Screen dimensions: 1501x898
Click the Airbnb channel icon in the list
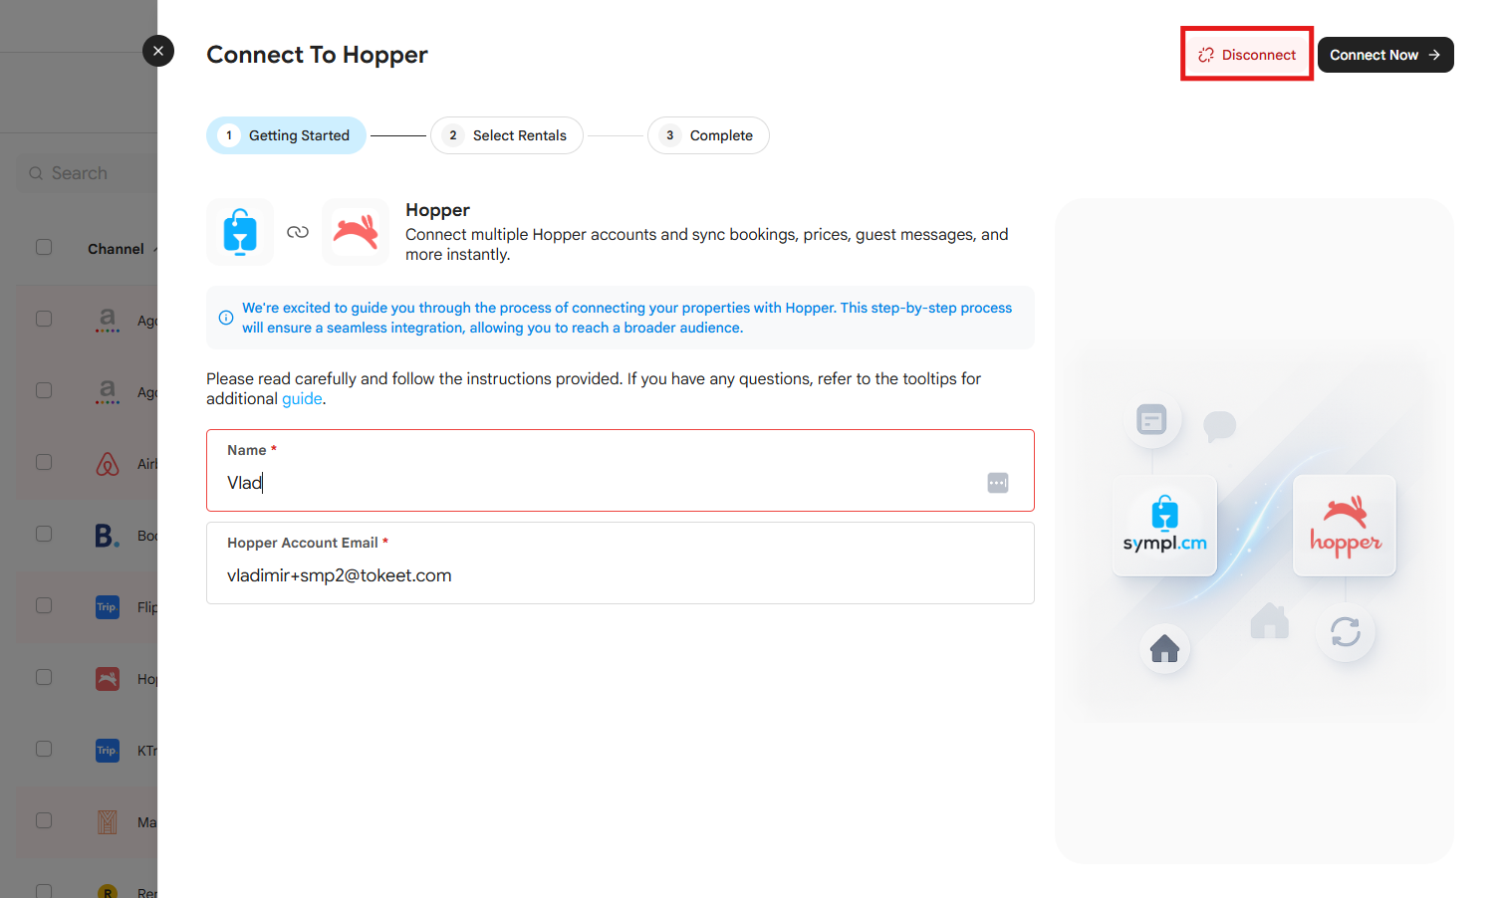[x=108, y=464]
